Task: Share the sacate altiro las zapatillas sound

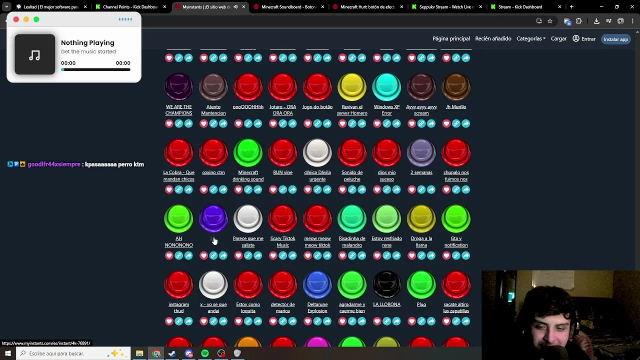Action: (466, 321)
